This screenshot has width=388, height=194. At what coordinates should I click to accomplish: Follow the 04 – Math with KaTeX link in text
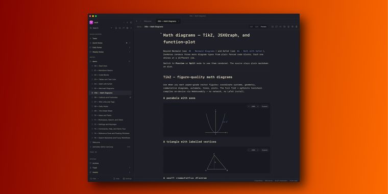(249, 51)
